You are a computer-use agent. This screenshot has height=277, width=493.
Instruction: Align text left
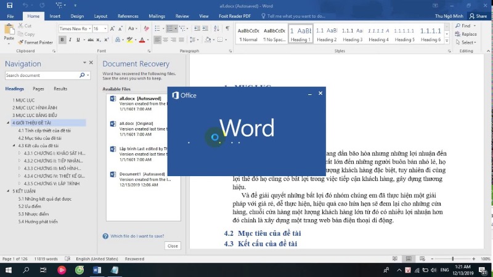(157, 40)
